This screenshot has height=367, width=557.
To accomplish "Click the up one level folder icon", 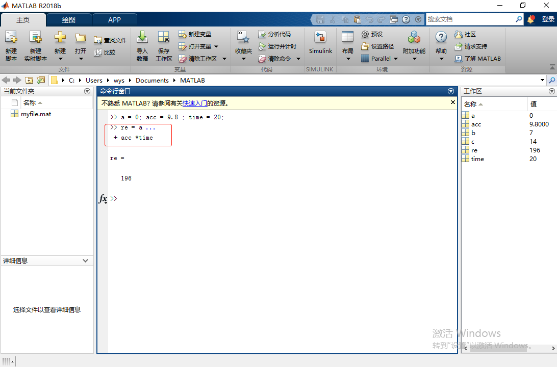I will tap(29, 80).
